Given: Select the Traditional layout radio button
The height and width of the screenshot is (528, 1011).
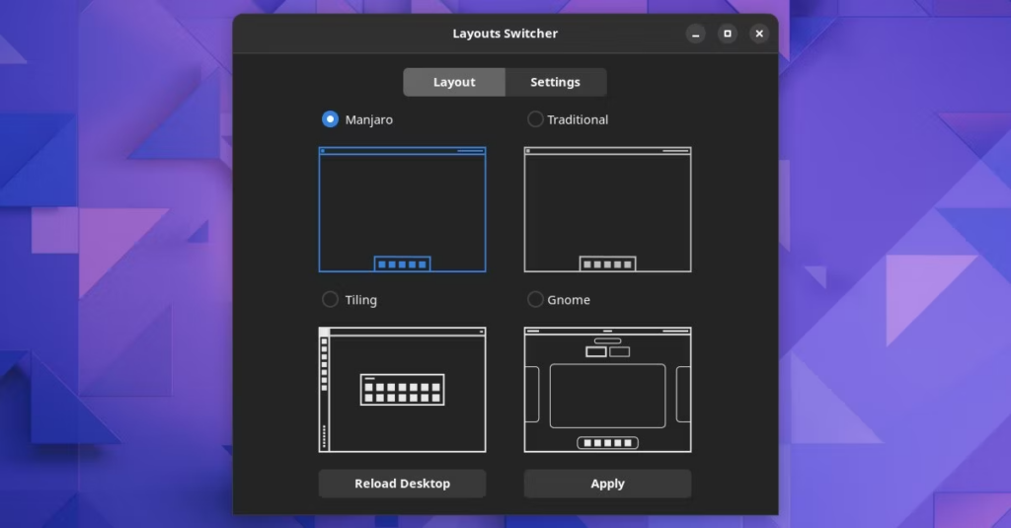Looking at the screenshot, I should pyautogui.click(x=535, y=119).
